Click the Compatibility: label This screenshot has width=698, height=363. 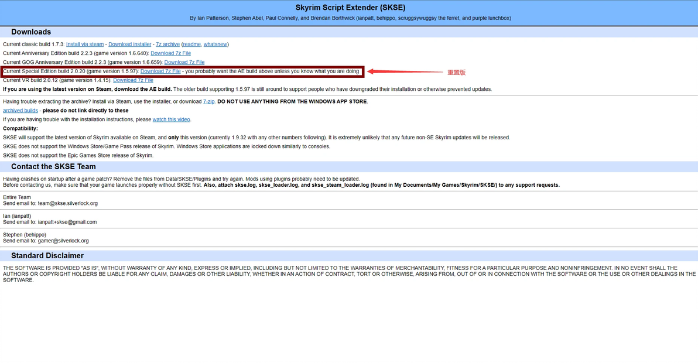click(20, 129)
